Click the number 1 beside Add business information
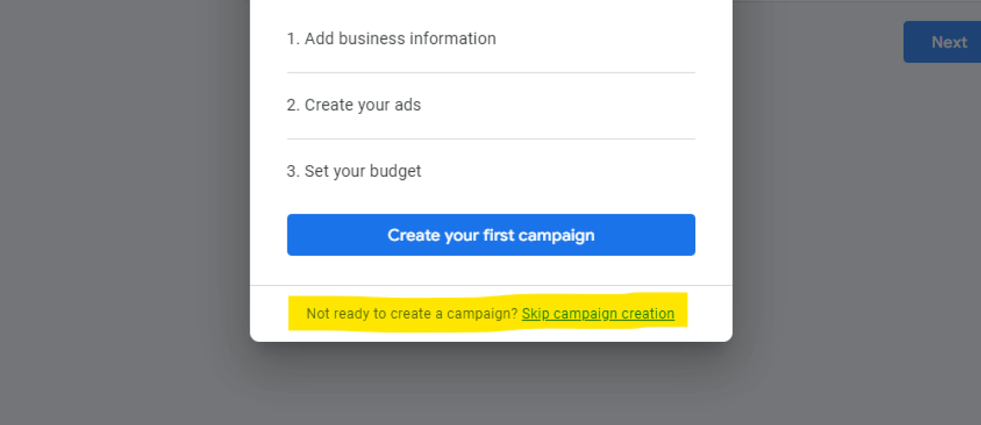This screenshot has width=981, height=425. point(291,39)
